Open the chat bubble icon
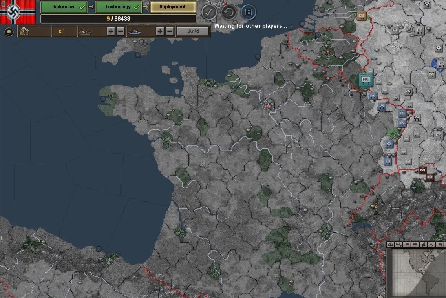 tap(9, 31)
